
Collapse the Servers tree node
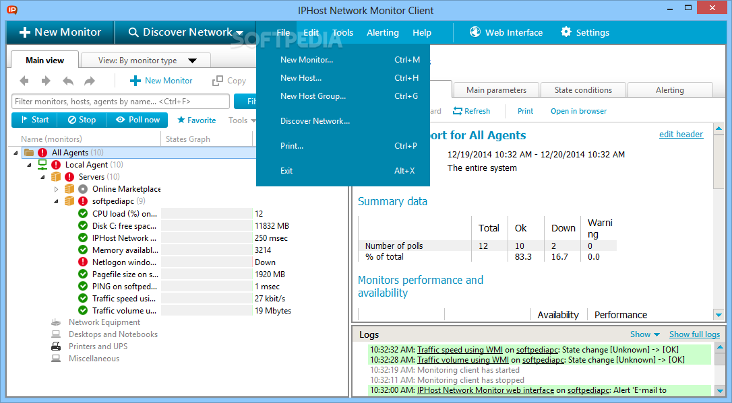coord(43,177)
